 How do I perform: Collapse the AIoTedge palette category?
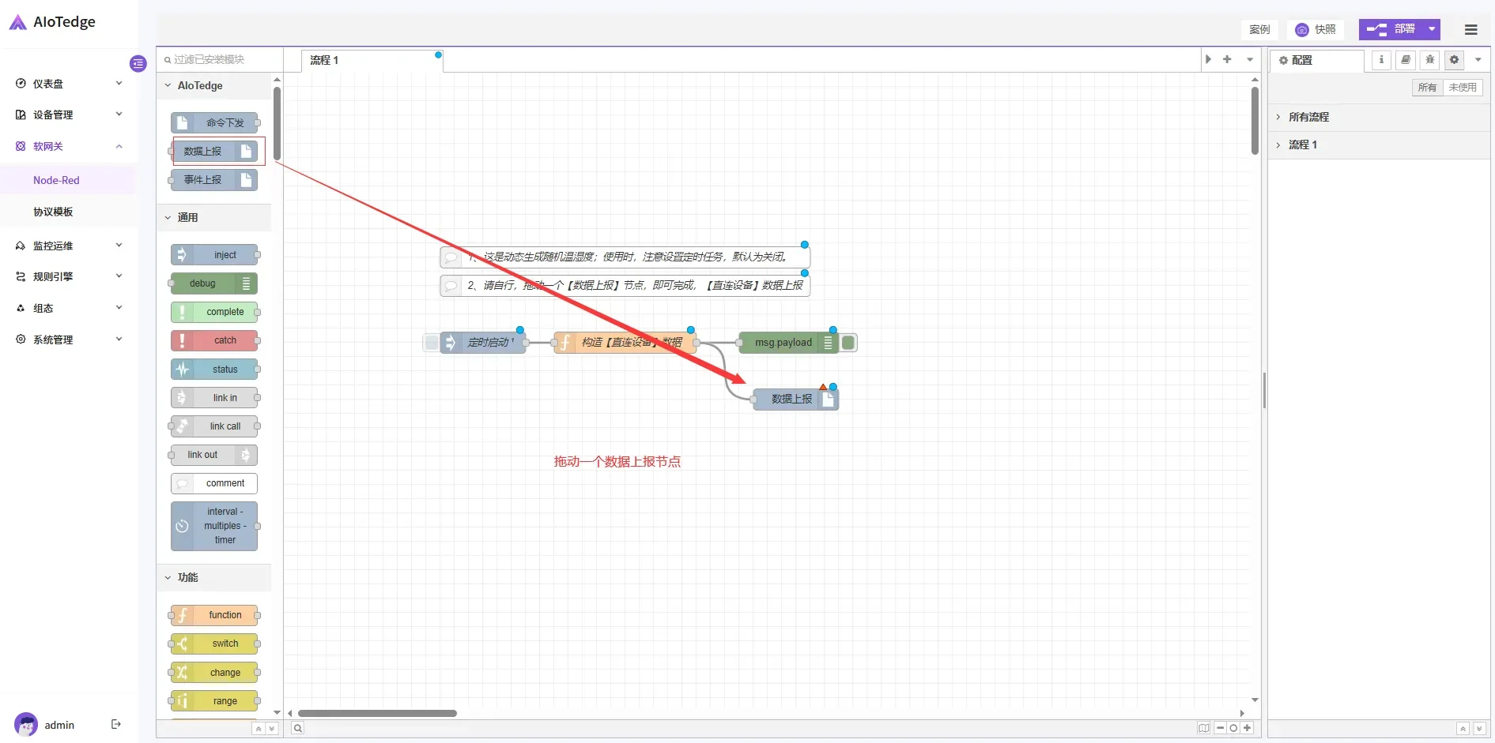[213, 85]
